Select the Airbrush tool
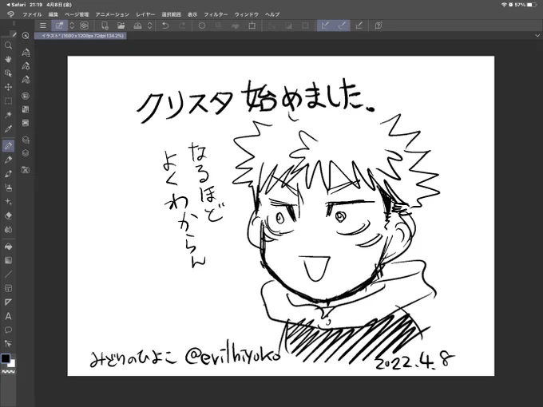This screenshot has height=407, width=543. click(8, 188)
